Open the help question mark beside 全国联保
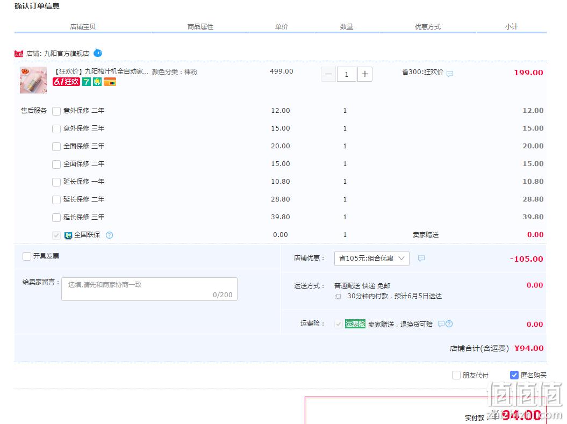This screenshot has height=424, width=567. coord(109,235)
